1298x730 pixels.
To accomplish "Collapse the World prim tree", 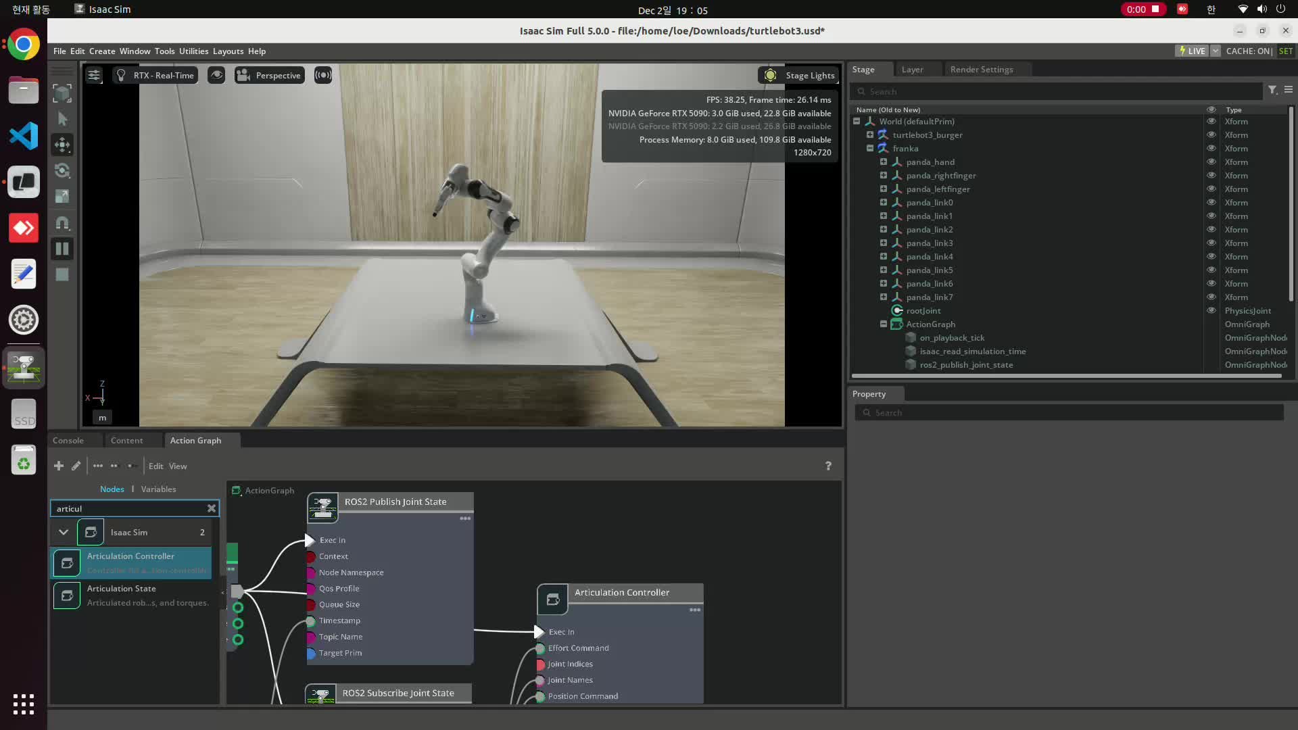I will (857, 122).
